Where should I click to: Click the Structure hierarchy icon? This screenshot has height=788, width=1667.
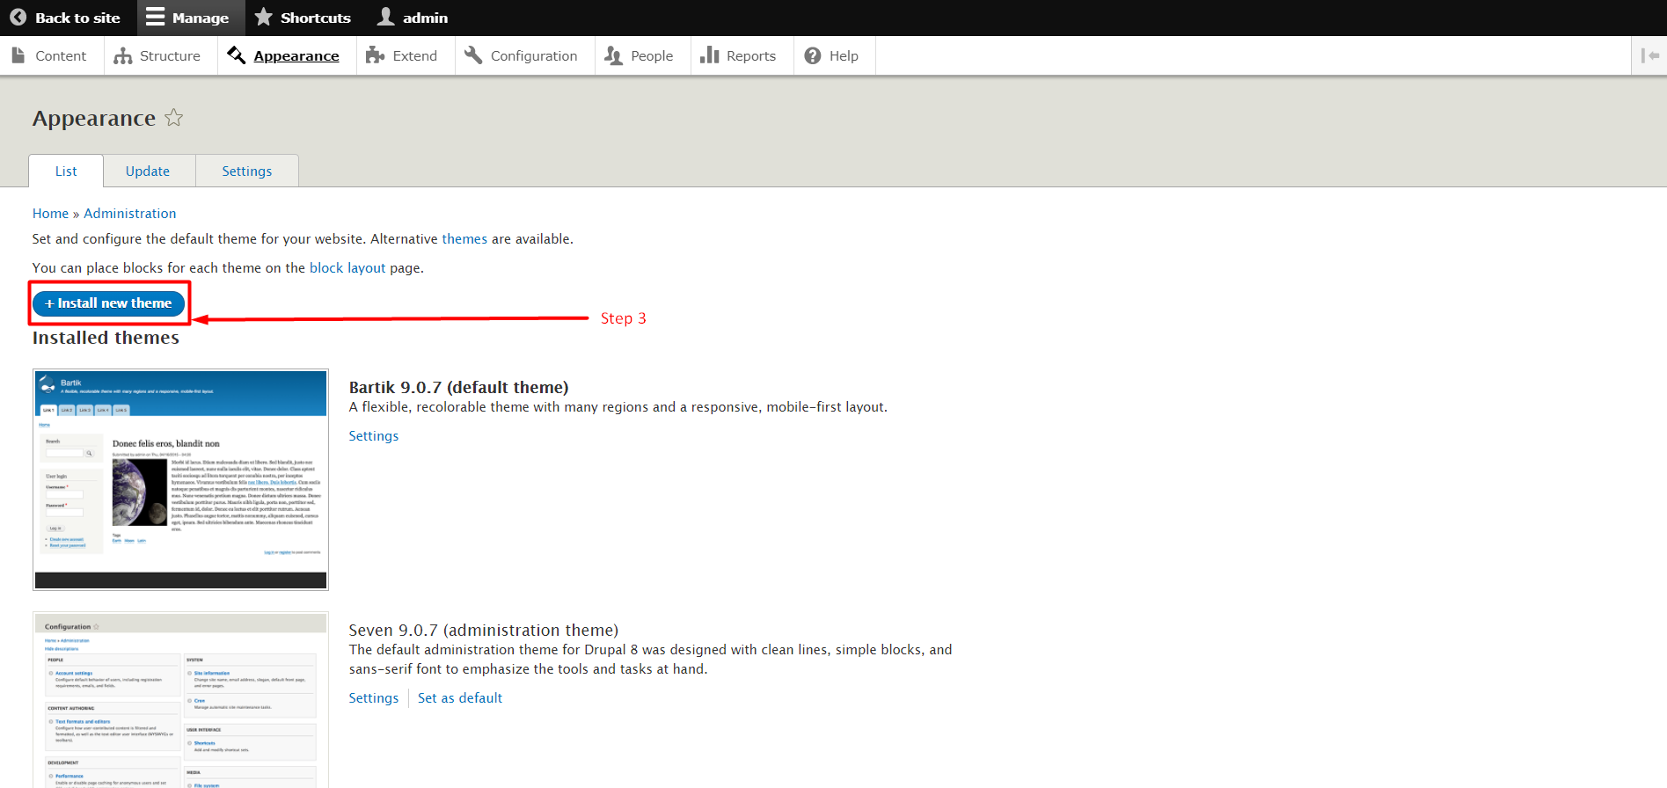coord(123,56)
